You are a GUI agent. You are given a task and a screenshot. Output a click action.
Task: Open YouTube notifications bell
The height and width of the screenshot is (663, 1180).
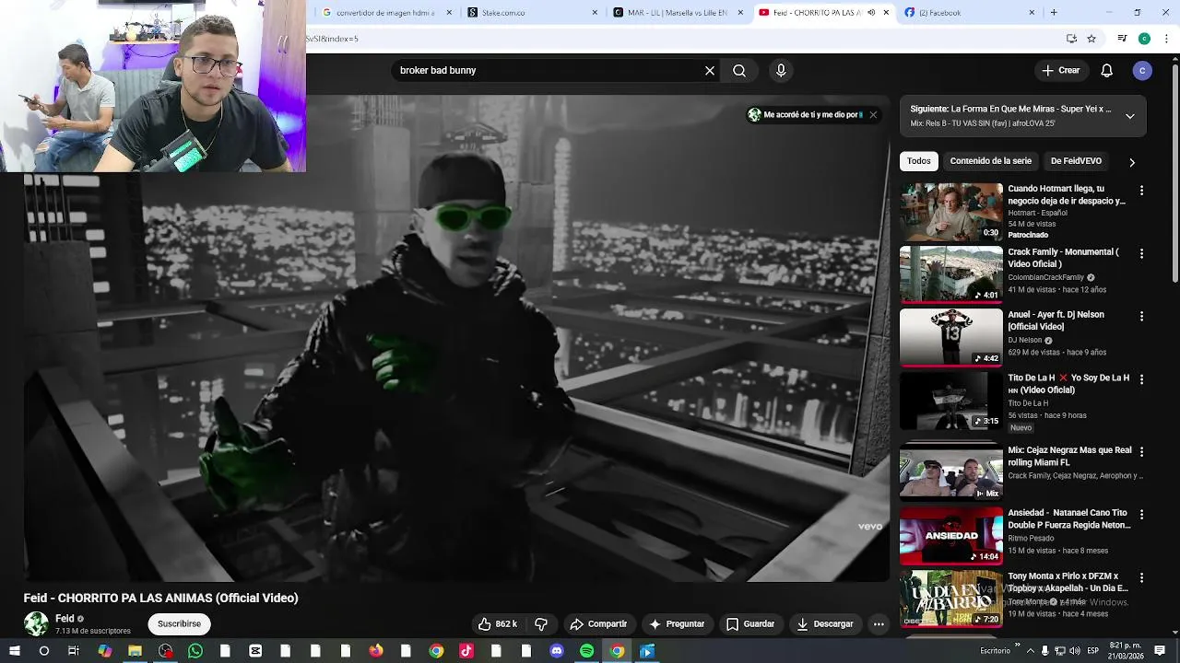(x=1107, y=71)
